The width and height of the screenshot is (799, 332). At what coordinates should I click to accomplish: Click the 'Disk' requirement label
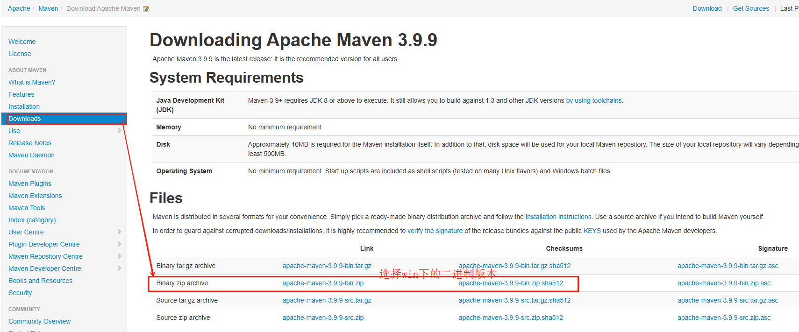tap(163, 144)
